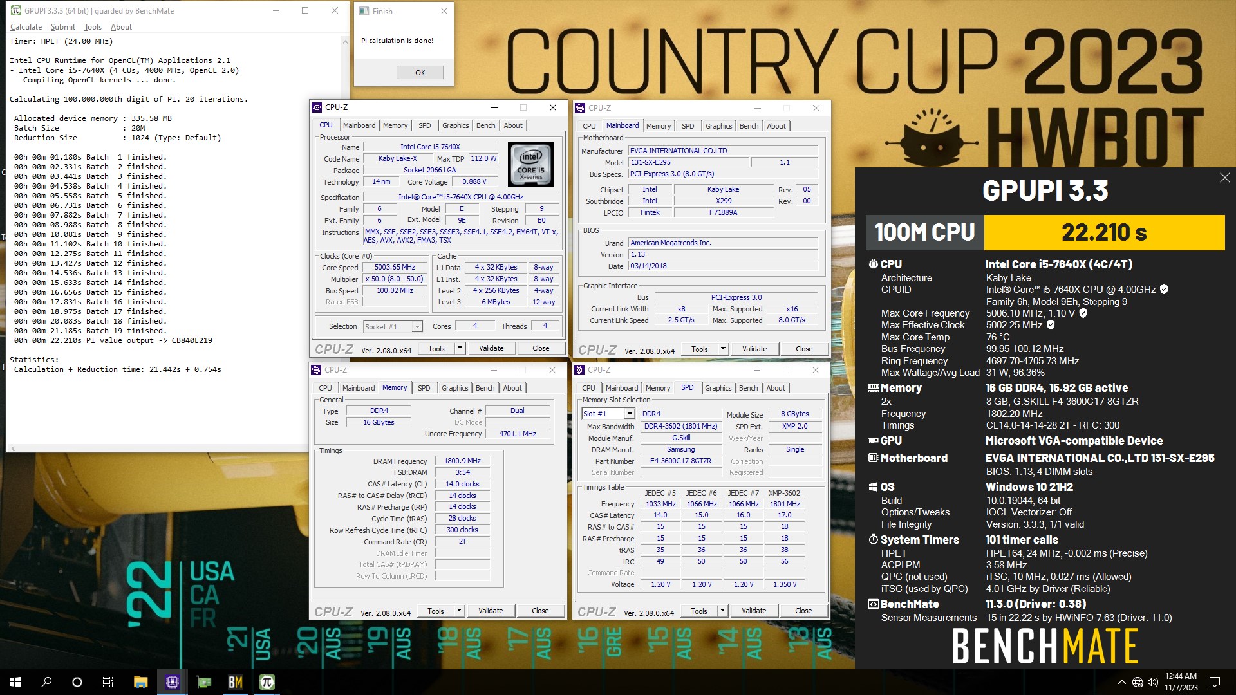Click the BIOS Version 1.13 field
This screenshot has width=1236, height=695.
pyautogui.click(x=724, y=254)
